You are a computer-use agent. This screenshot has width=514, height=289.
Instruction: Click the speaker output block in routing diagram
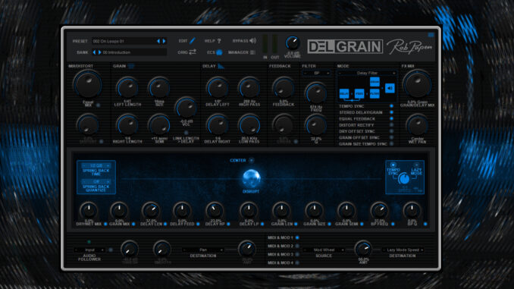[x=390, y=88]
